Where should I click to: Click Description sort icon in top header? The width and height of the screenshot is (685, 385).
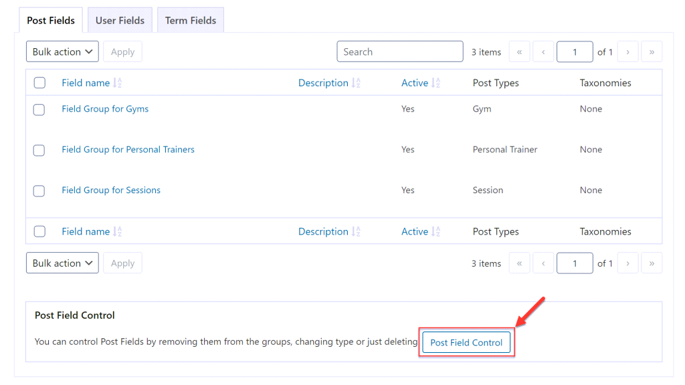pos(356,83)
